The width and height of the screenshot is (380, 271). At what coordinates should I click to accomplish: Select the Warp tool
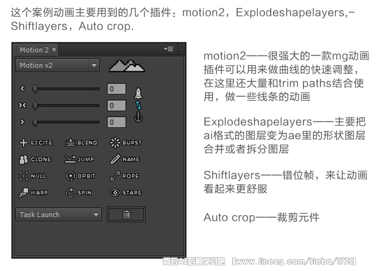pyautogui.click(x=33, y=192)
